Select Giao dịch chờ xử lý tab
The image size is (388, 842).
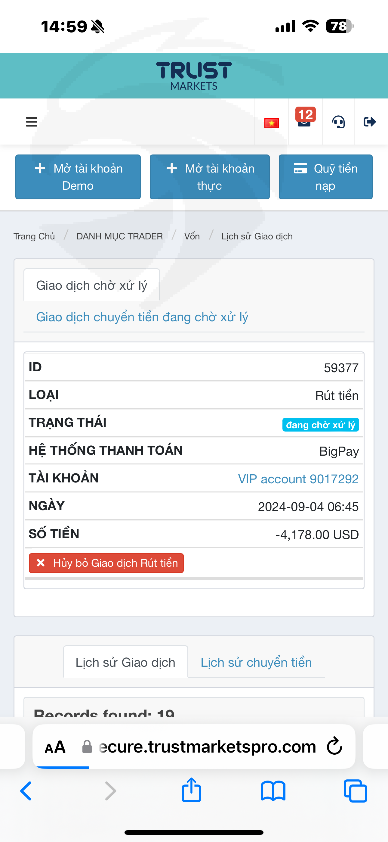click(91, 285)
